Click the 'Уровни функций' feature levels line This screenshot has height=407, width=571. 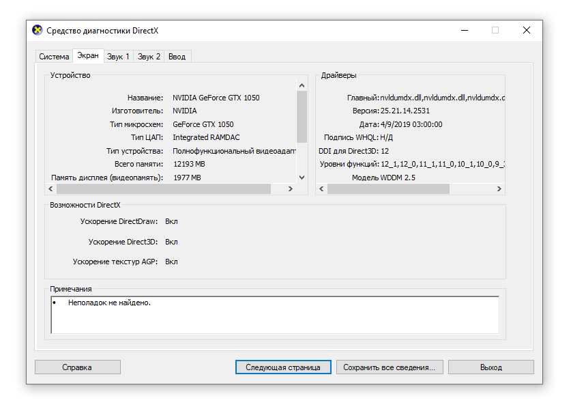(x=412, y=164)
